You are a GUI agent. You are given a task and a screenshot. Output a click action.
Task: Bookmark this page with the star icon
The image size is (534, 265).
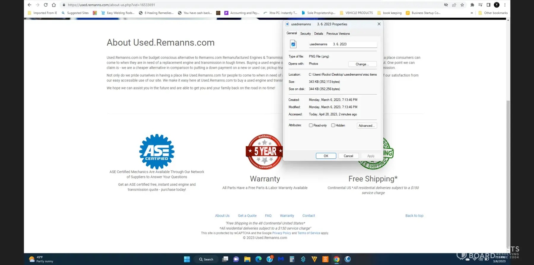[462, 5]
